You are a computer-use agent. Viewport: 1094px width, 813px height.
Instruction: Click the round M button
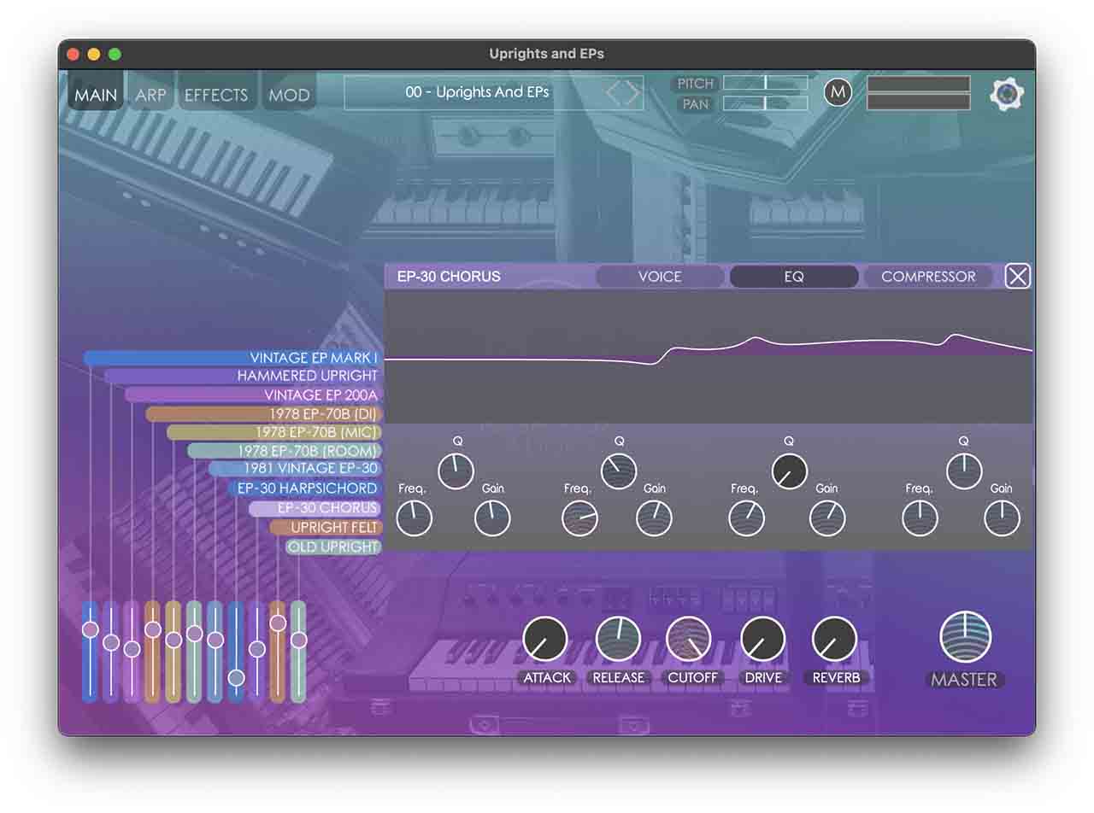point(838,92)
